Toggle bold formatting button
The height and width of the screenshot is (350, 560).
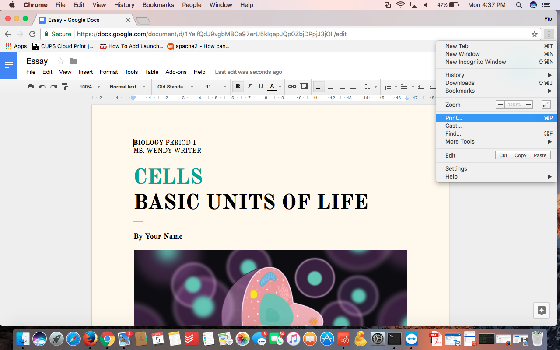pyautogui.click(x=238, y=87)
